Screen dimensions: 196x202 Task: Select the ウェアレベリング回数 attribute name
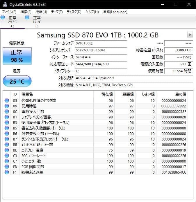(x=37, y=117)
